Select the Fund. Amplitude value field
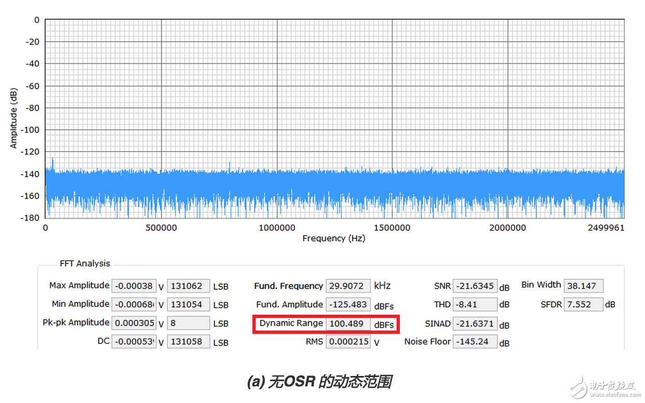The height and width of the screenshot is (403, 645). [x=347, y=304]
